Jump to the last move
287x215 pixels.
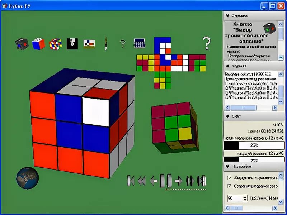[x=202, y=181]
